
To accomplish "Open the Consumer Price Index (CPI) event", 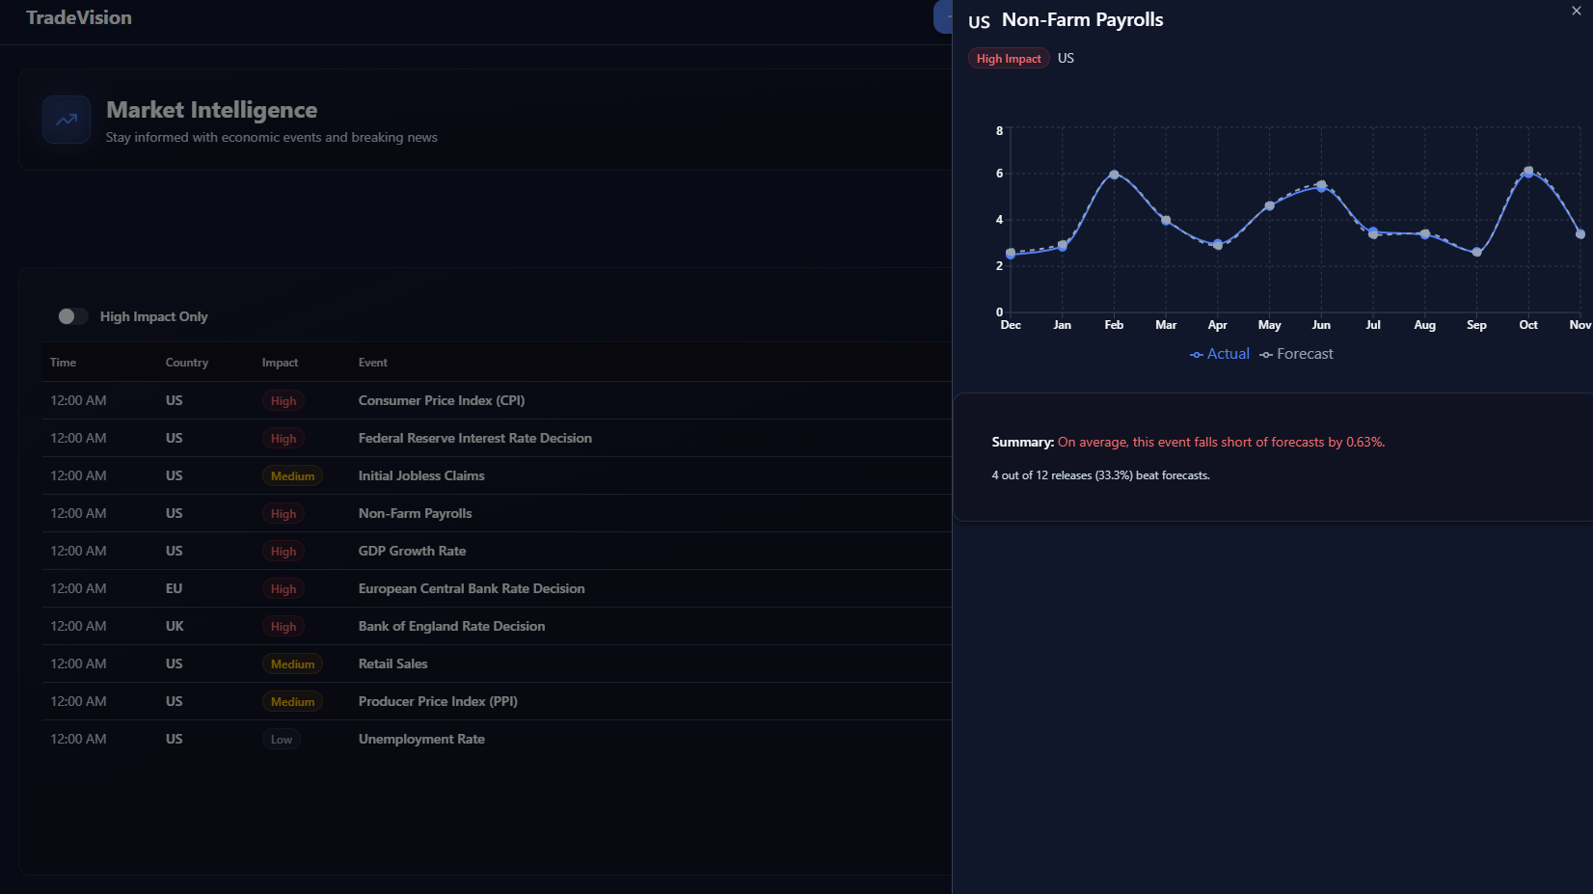I will (441, 400).
